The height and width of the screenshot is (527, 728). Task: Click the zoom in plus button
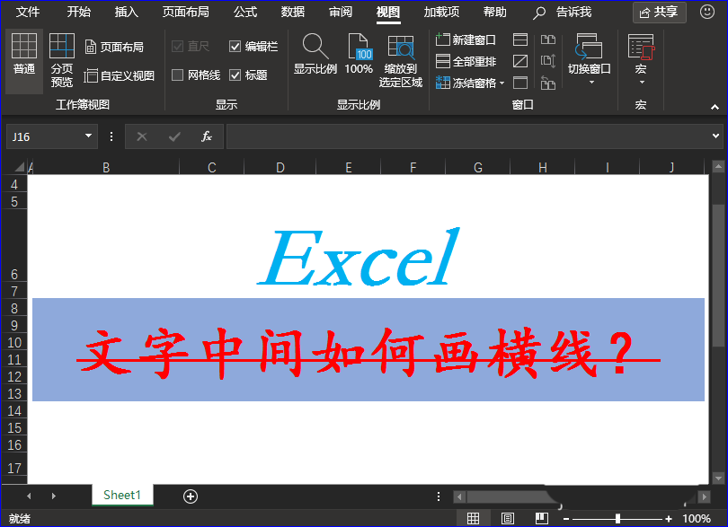[669, 519]
